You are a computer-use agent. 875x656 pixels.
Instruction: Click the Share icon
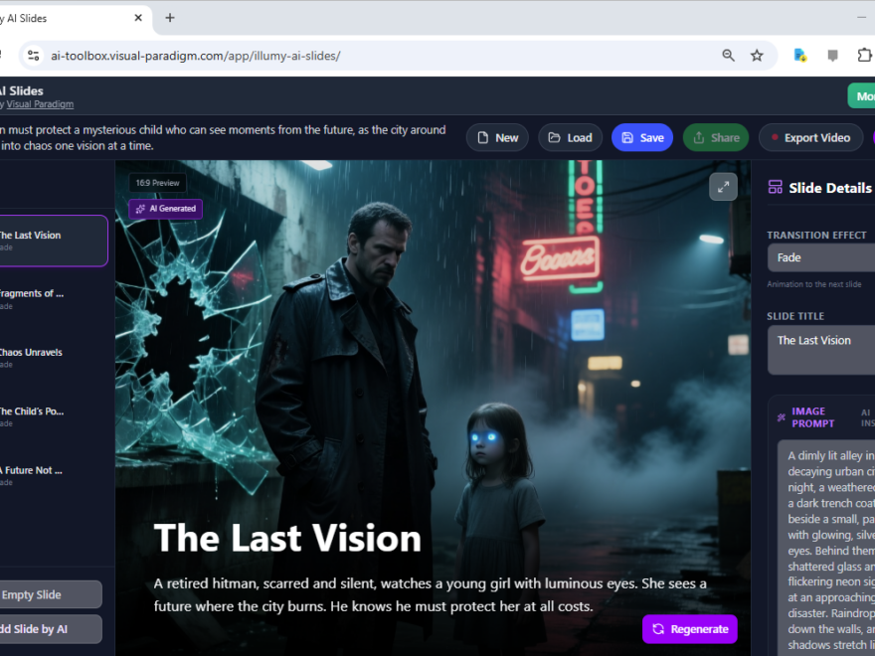coord(701,137)
